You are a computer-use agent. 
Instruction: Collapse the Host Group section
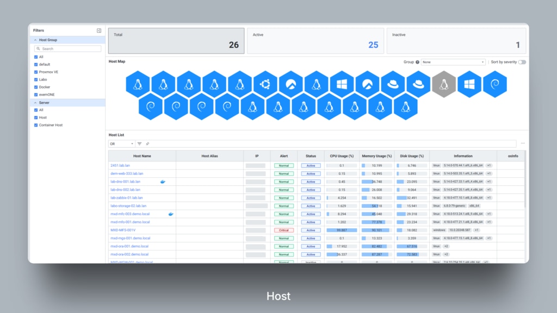coord(35,40)
